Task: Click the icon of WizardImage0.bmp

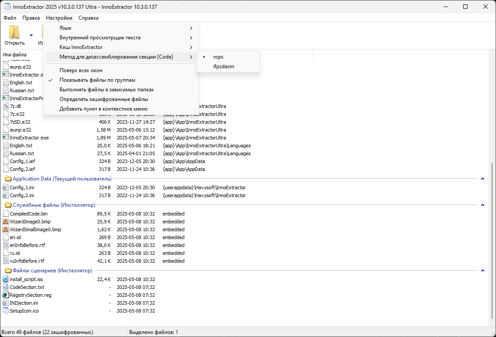Action: click(6, 222)
